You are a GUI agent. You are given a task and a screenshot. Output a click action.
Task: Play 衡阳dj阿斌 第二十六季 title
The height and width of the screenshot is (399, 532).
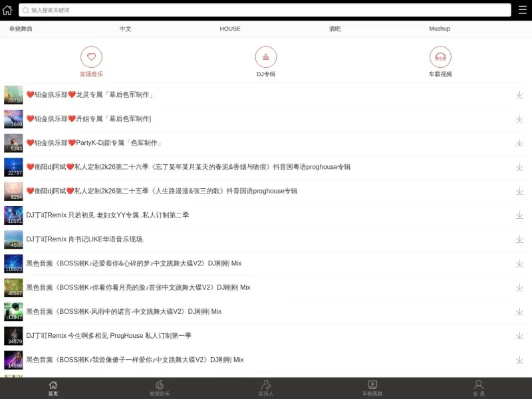pos(188,167)
